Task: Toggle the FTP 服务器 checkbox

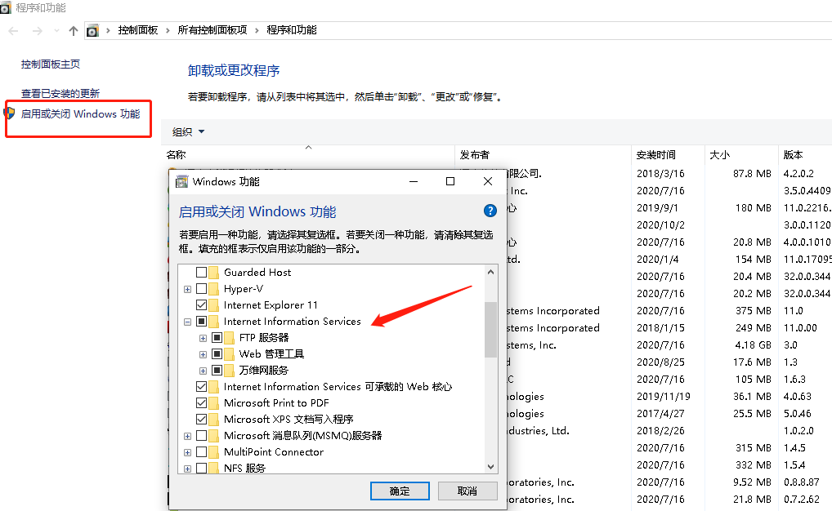Action: point(217,338)
